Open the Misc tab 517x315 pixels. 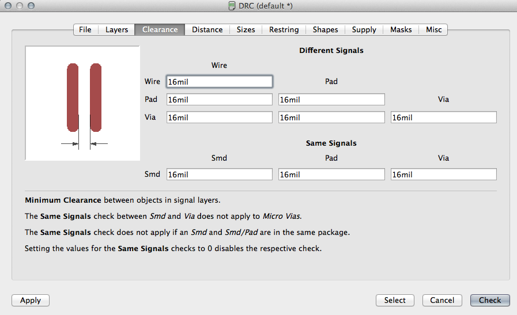[x=433, y=29]
